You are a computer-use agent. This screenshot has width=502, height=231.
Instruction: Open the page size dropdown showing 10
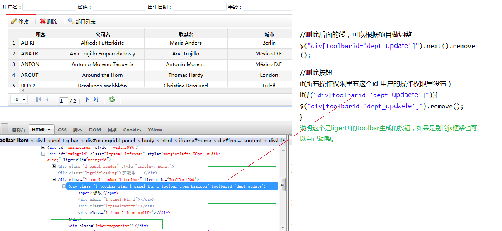(19, 100)
